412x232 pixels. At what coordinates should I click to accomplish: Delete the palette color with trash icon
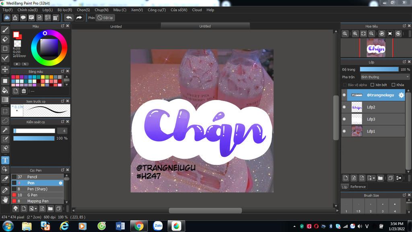pos(24,91)
